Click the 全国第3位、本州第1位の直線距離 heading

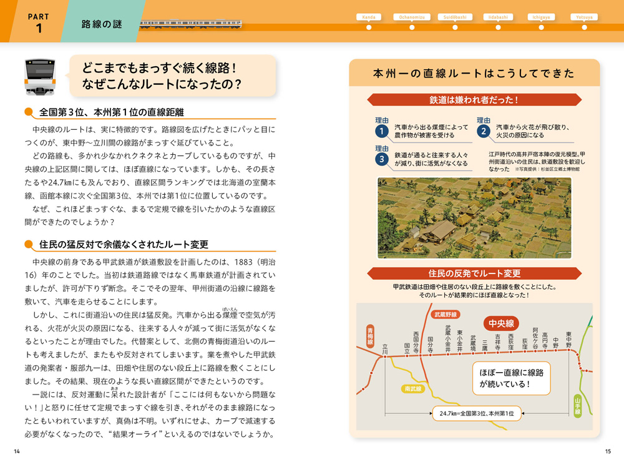tap(112, 112)
